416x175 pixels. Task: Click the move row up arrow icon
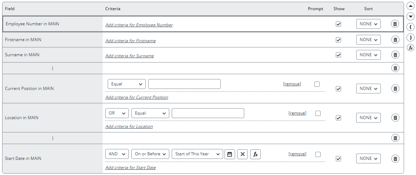(410, 6)
